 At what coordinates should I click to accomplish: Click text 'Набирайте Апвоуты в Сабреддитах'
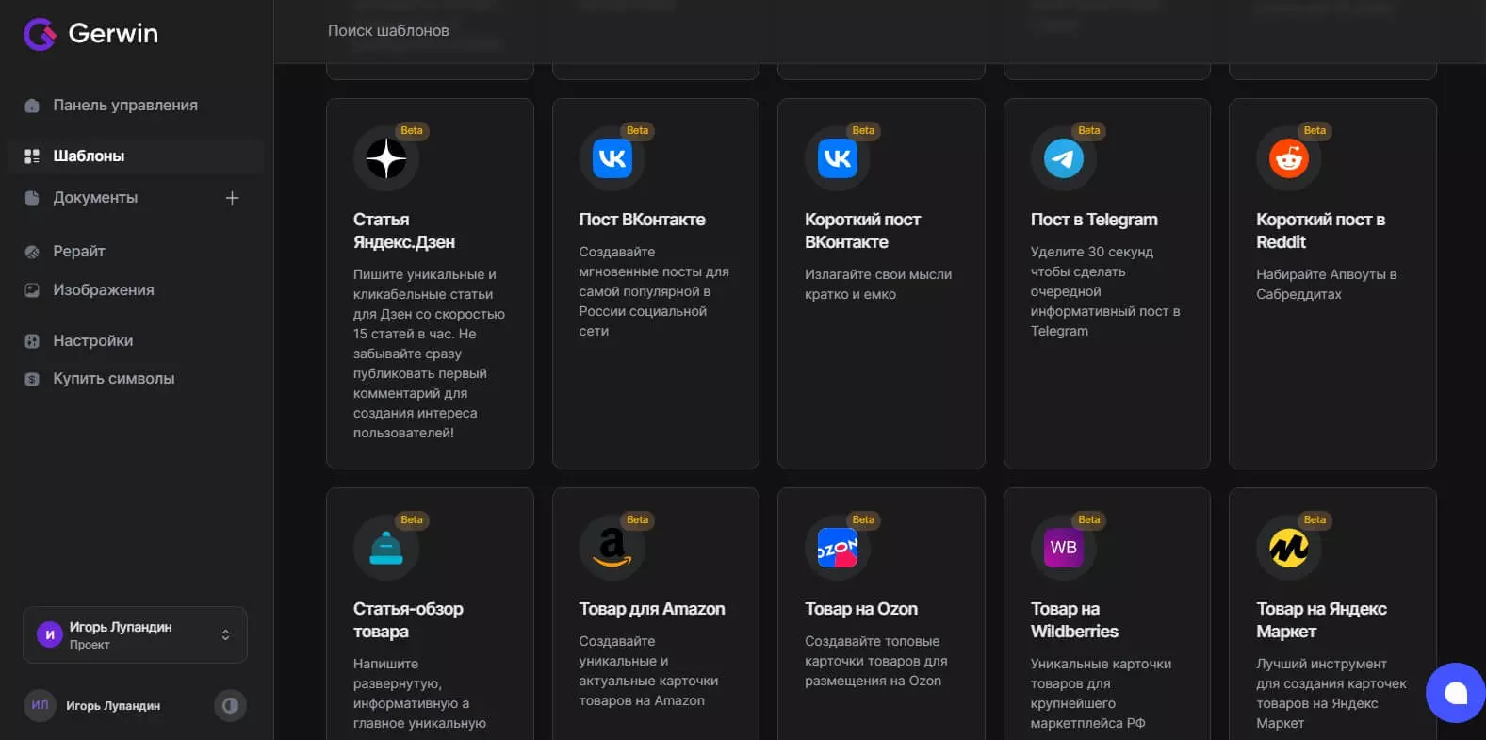(x=1327, y=285)
